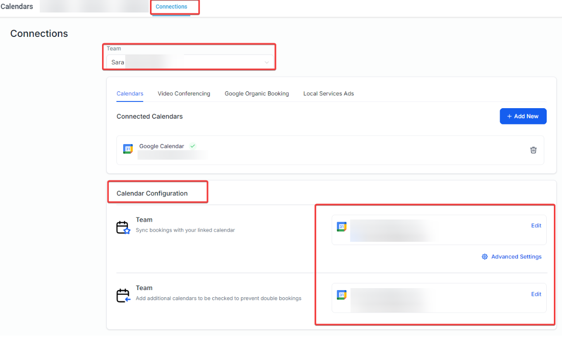Open the Advanced Settings link
This screenshot has height=337, width=562.
pos(516,257)
